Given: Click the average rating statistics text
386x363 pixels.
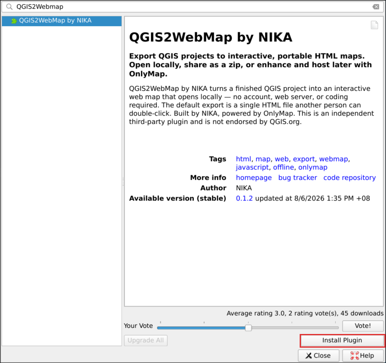Looking at the screenshot, I should point(305,313).
